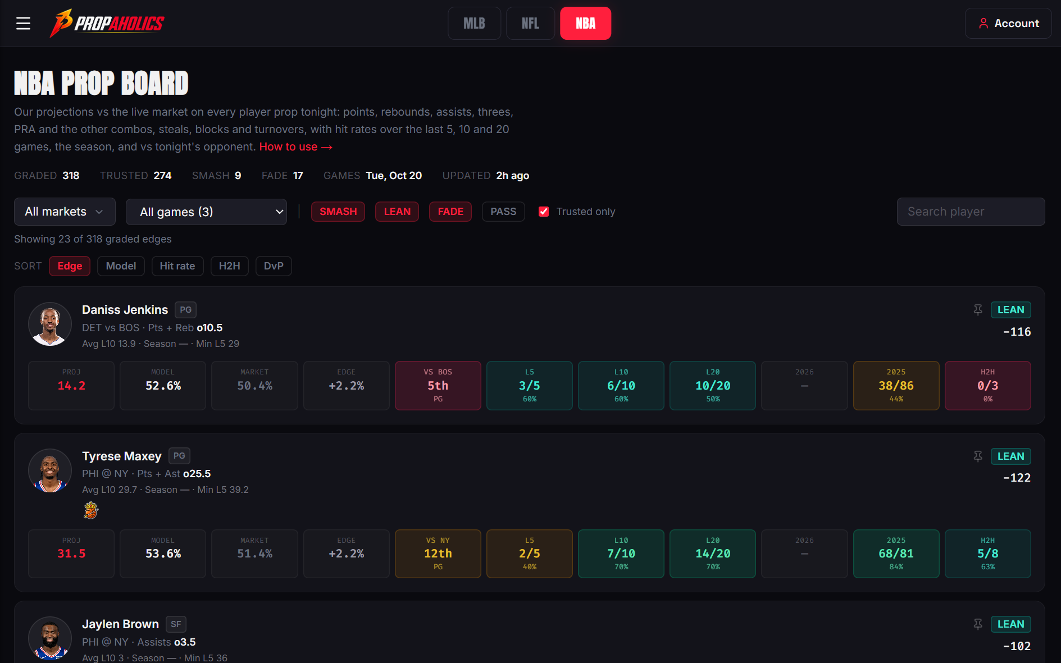Focus the Search player field

tap(971, 212)
